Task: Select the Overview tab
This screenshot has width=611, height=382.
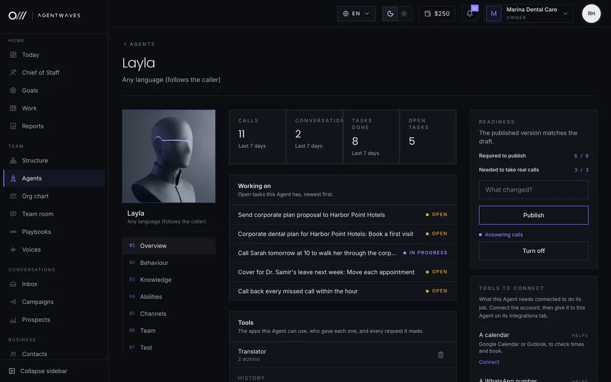Action: (169, 246)
